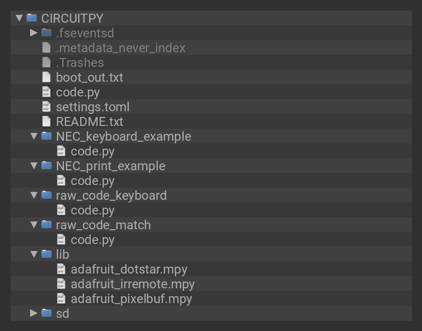Select .metadata_never_index file
This screenshot has height=331, width=422.
click(120, 47)
